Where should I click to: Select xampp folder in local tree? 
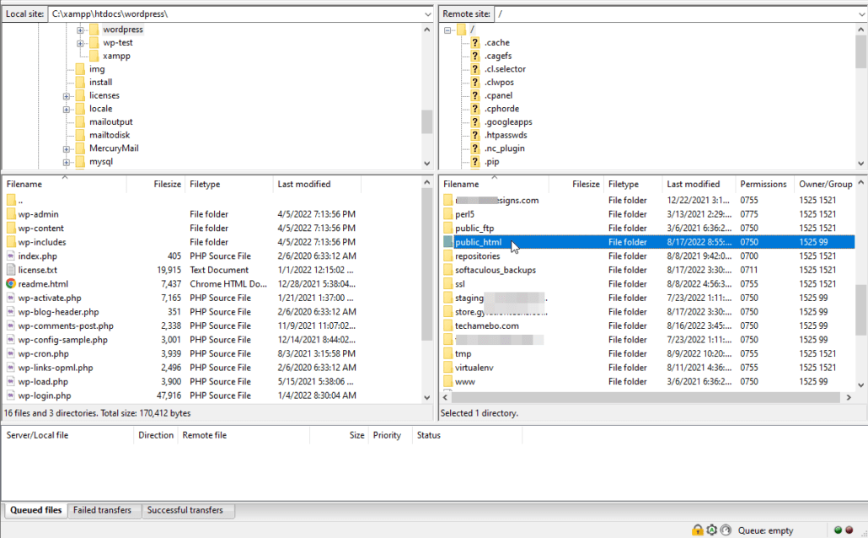coord(116,56)
